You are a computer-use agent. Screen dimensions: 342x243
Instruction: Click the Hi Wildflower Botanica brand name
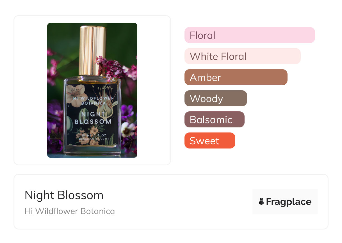coord(70,211)
